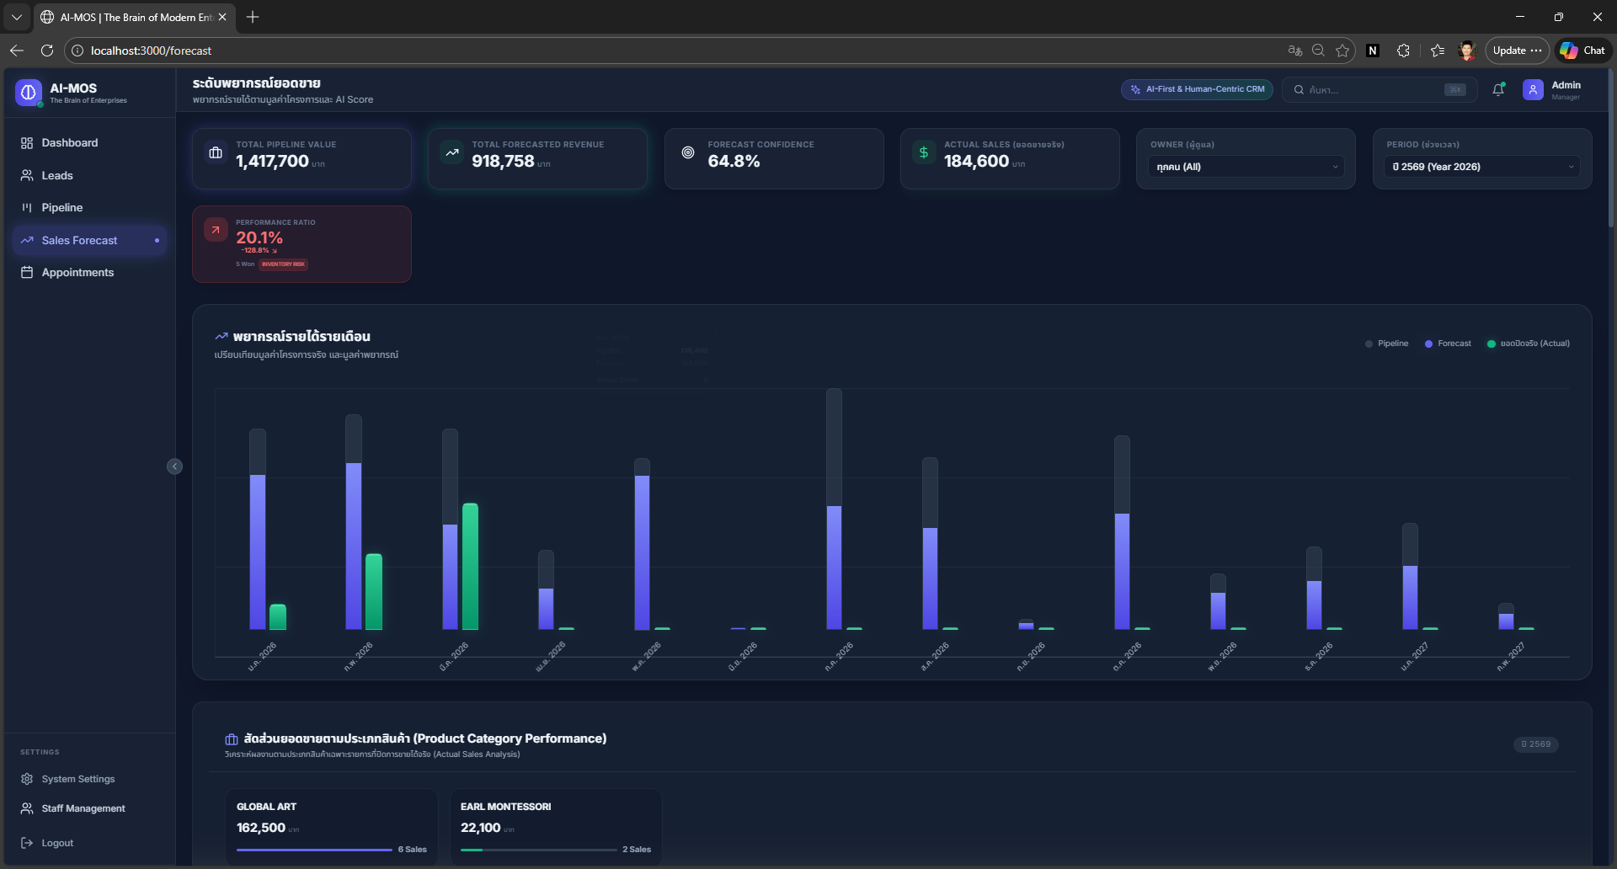Reload the page with refresh icon

pos(47,51)
